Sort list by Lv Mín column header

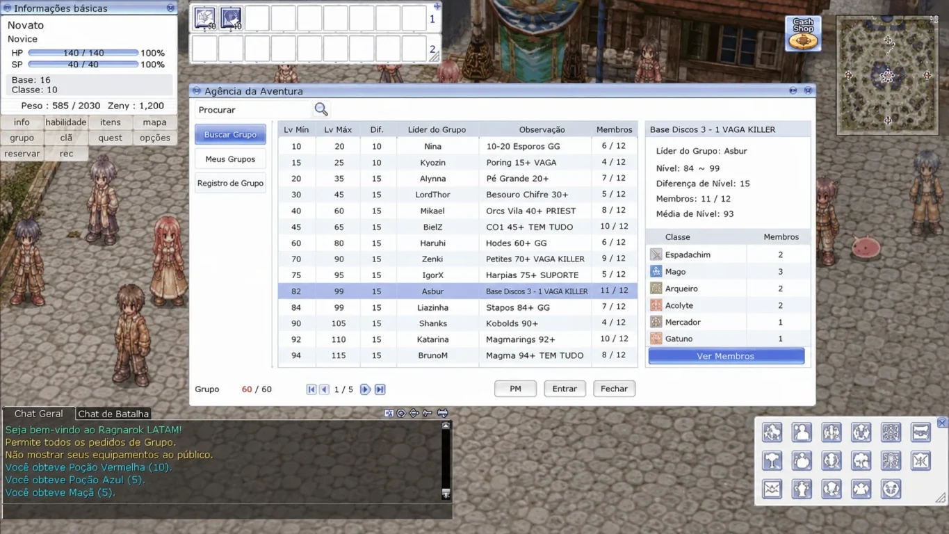(x=297, y=129)
